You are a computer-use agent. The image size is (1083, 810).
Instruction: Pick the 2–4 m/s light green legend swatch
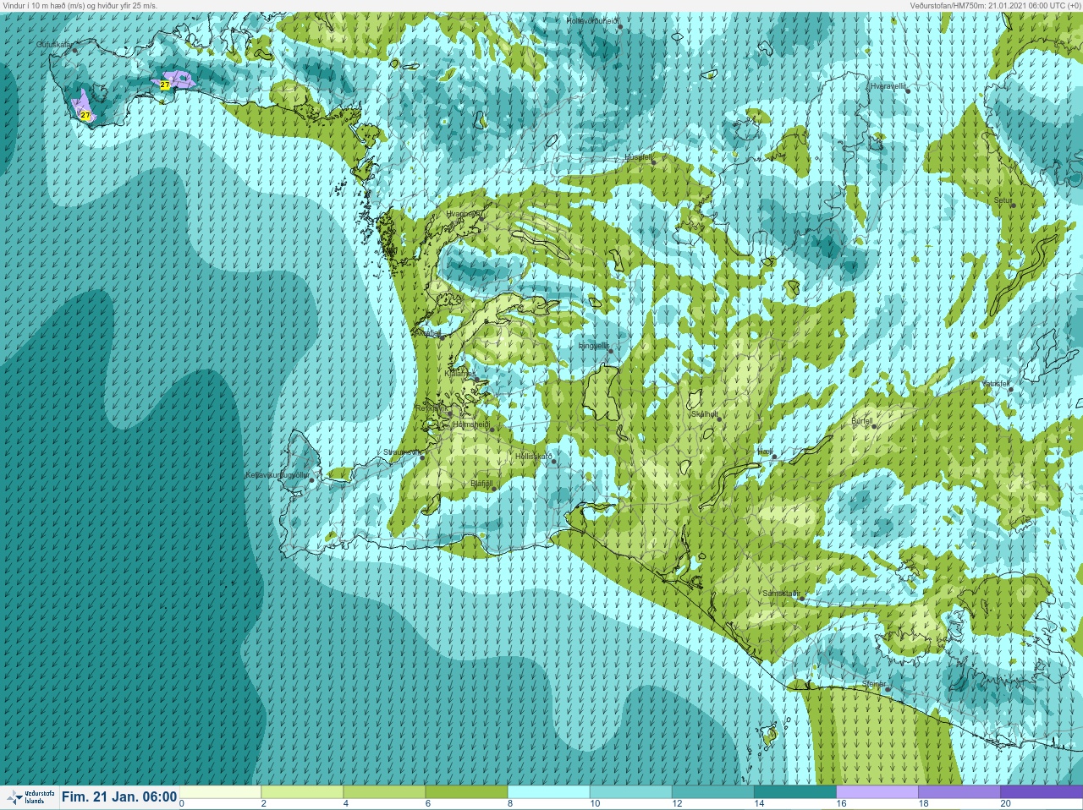302,792
